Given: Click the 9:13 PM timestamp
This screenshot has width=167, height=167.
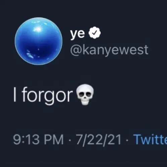Looking at the screenshot, I should 38,140.
